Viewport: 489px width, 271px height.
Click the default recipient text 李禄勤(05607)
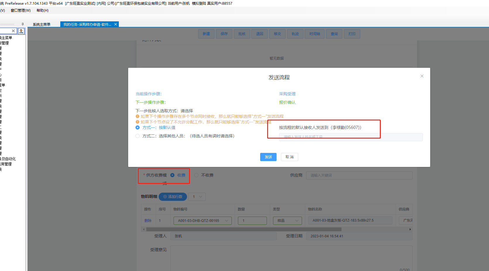pos(320,127)
